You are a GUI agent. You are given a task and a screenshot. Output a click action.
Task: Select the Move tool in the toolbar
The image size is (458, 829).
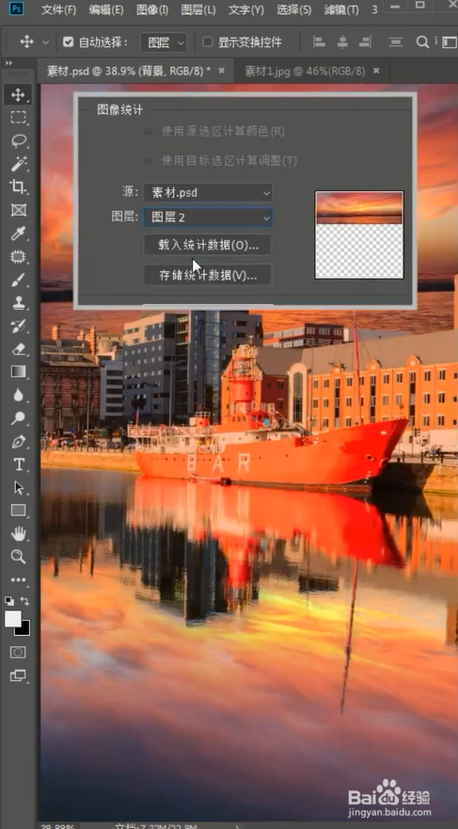coord(19,94)
